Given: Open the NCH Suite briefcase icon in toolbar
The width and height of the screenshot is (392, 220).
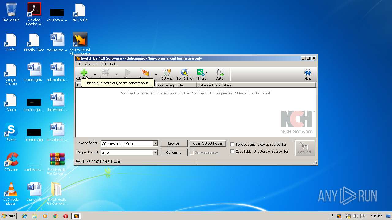Looking at the screenshot, I should [x=220, y=72].
